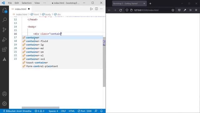Click index.html in the breadcrumb
Screen dimensions: 200x113
click(22, 14)
